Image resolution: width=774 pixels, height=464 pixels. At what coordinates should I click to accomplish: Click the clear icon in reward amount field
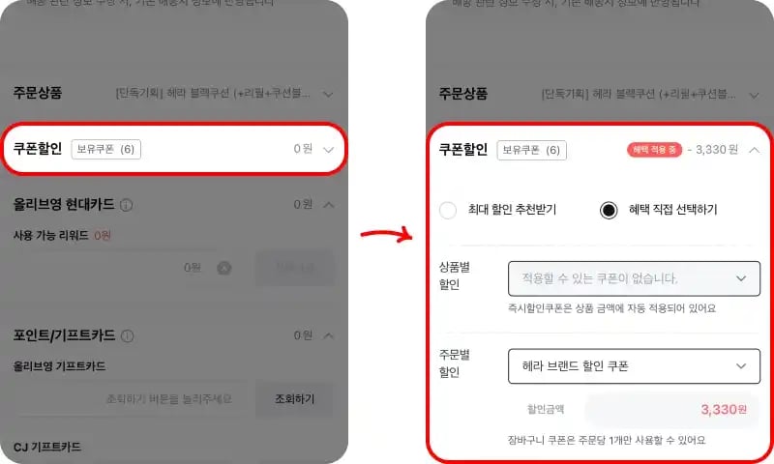(224, 268)
